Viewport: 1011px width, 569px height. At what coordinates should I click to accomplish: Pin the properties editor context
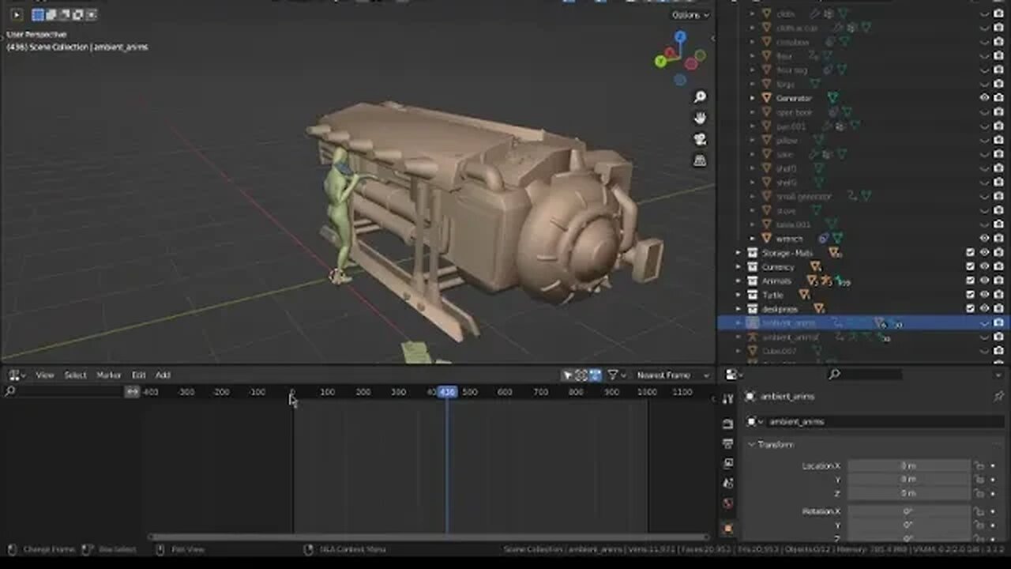coord(998,396)
